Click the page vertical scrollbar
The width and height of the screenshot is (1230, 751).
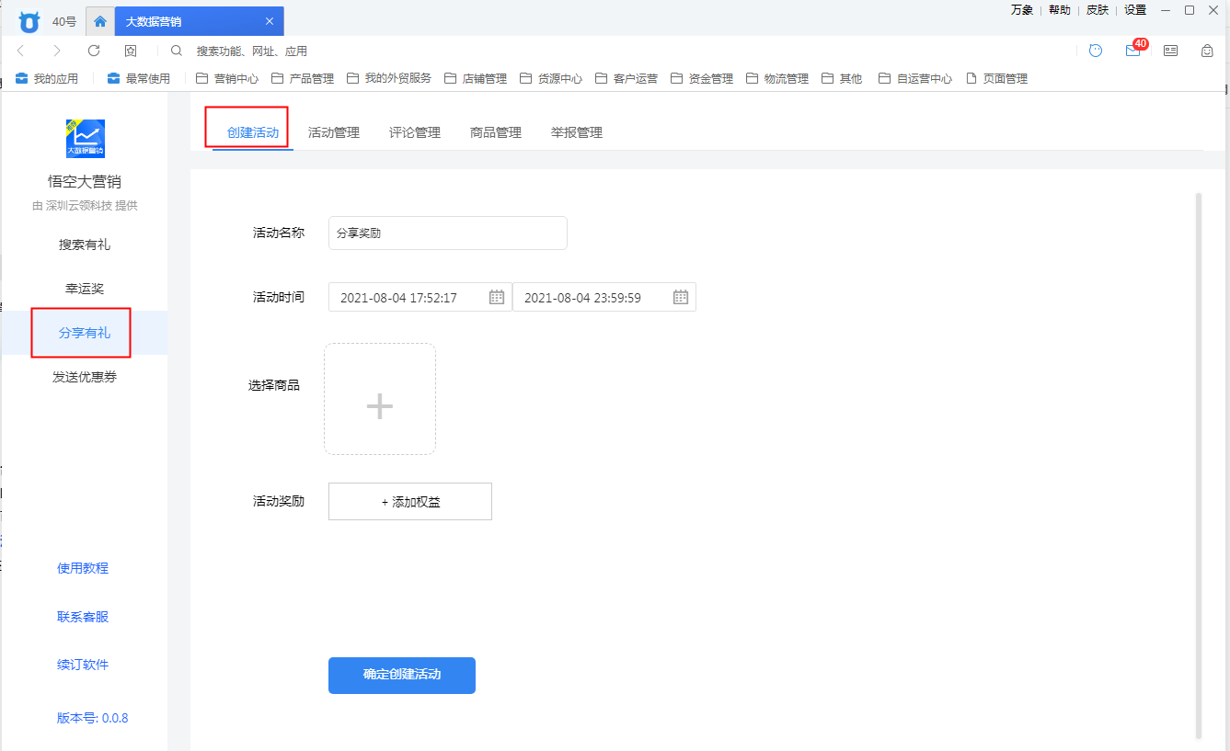click(1198, 464)
